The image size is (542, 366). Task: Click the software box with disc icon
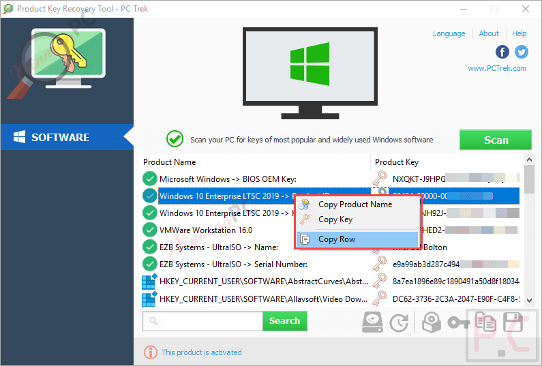(432, 322)
